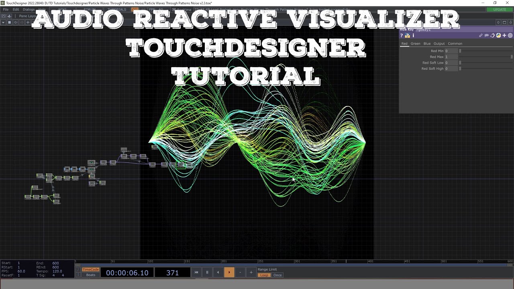The height and width of the screenshot is (289, 514).
Task: Open operator-specific help icon in RGB Key panel
Action: tap(407, 36)
